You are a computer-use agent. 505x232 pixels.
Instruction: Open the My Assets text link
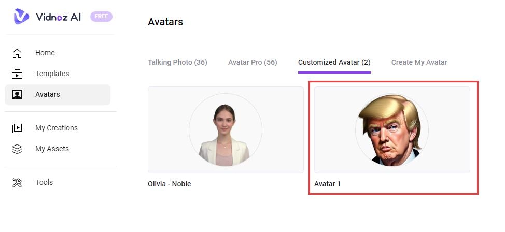(x=52, y=149)
